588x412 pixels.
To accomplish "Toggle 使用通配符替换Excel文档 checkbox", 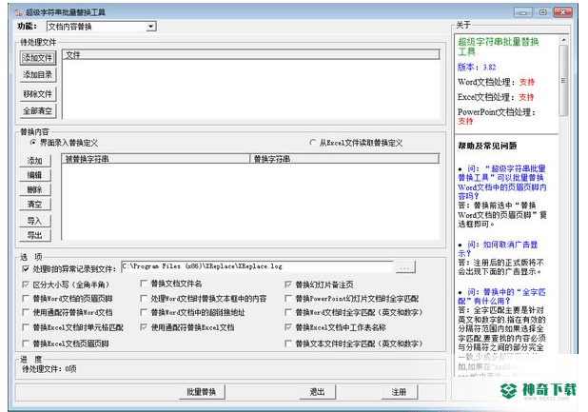I will coord(144,327).
